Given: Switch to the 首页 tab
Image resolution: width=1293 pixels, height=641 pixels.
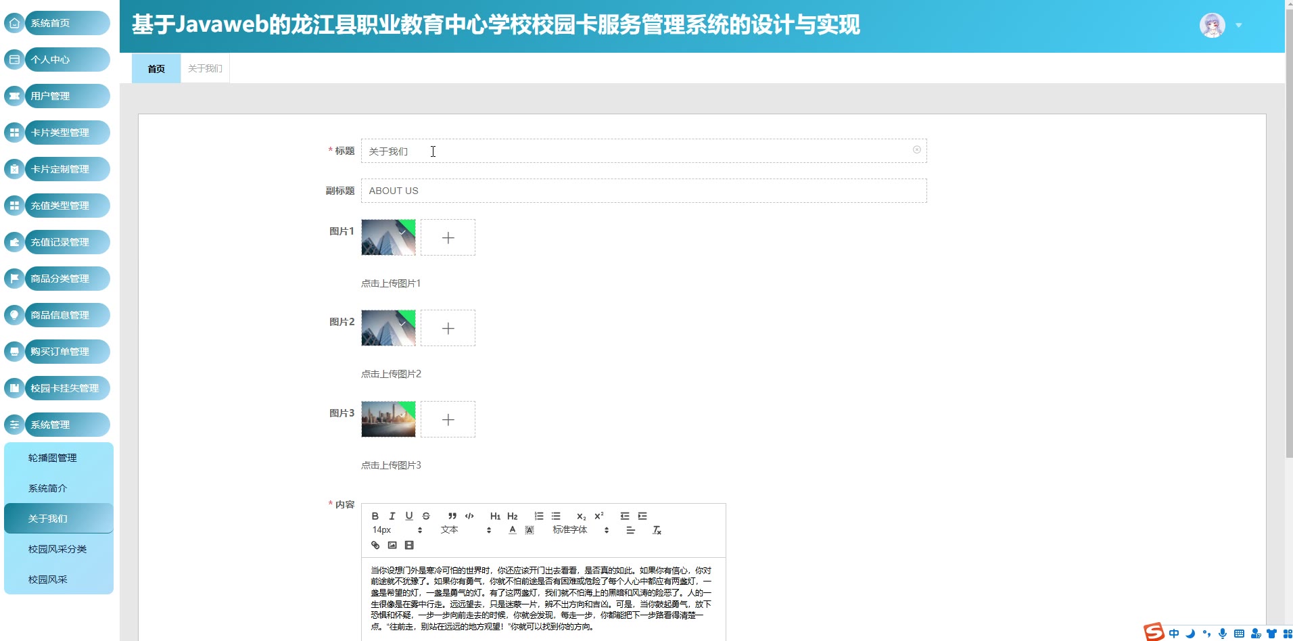Looking at the screenshot, I should [x=156, y=68].
